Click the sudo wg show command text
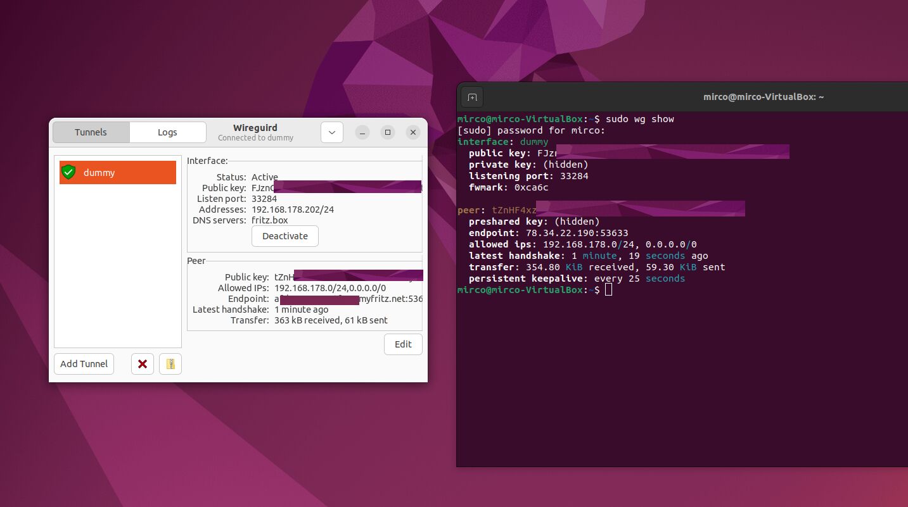 point(639,119)
